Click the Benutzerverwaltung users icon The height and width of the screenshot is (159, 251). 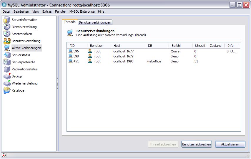(x=7, y=41)
